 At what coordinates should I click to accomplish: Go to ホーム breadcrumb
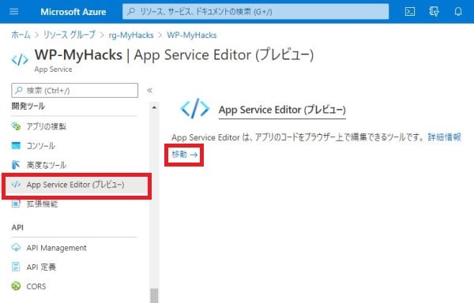click(x=21, y=35)
